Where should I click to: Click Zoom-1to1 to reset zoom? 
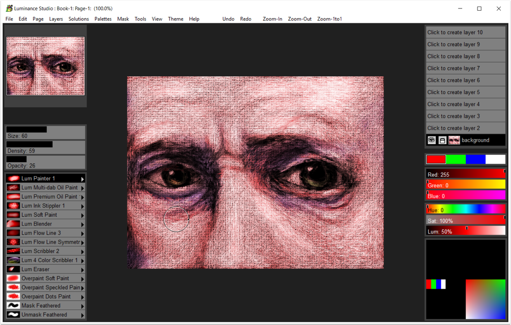point(329,19)
